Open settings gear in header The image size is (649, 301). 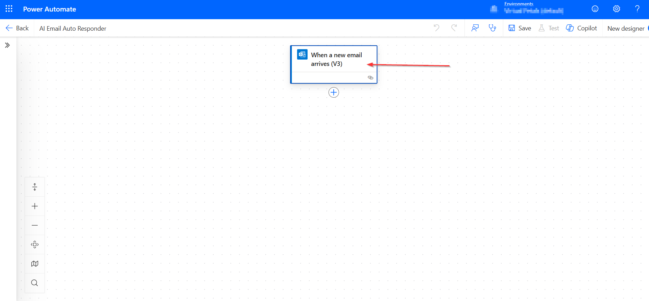tap(617, 9)
